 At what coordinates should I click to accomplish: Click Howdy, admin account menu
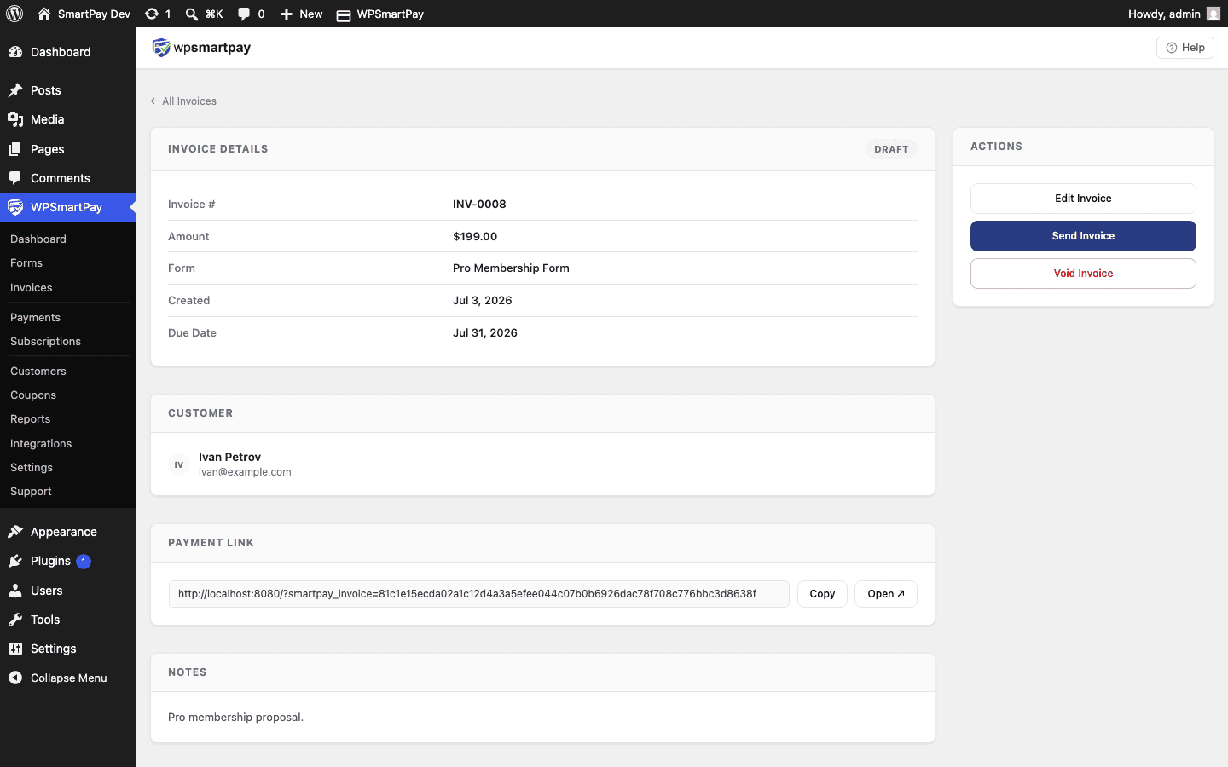pos(1173,14)
